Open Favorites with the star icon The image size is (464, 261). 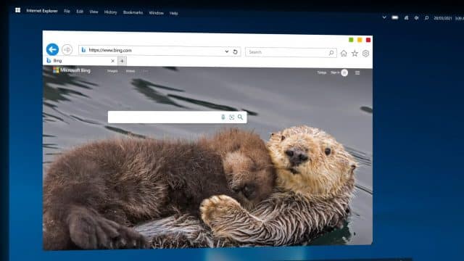click(355, 54)
